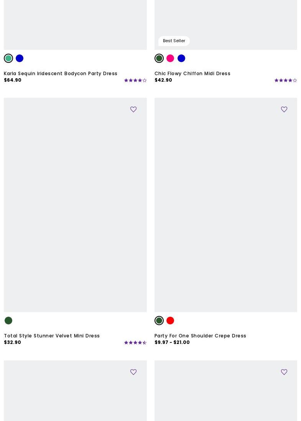Image resolution: width=301 pixels, height=421 pixels.
Task: Choose pink swatch for Chic Flowy Chiffon dress
Action: click(170, 58)
